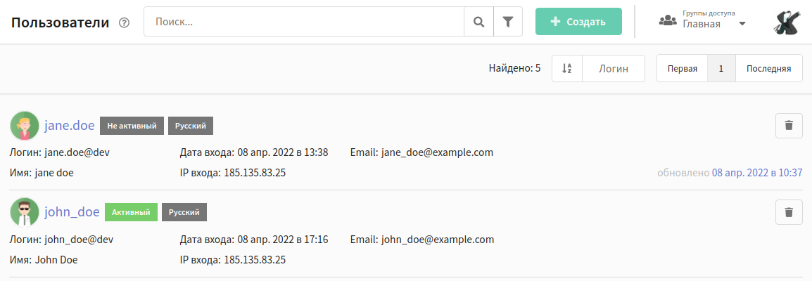Go to the Первая page
This screenshot has height=281, width=812.
click(x=682, y=69)
